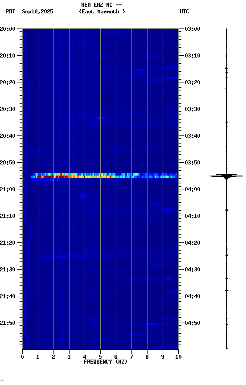
Task: Select the 21:50 PDT time label
Action: point(8,323)
